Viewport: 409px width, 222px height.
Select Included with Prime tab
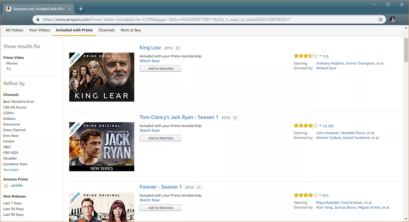tap(74, 30)
